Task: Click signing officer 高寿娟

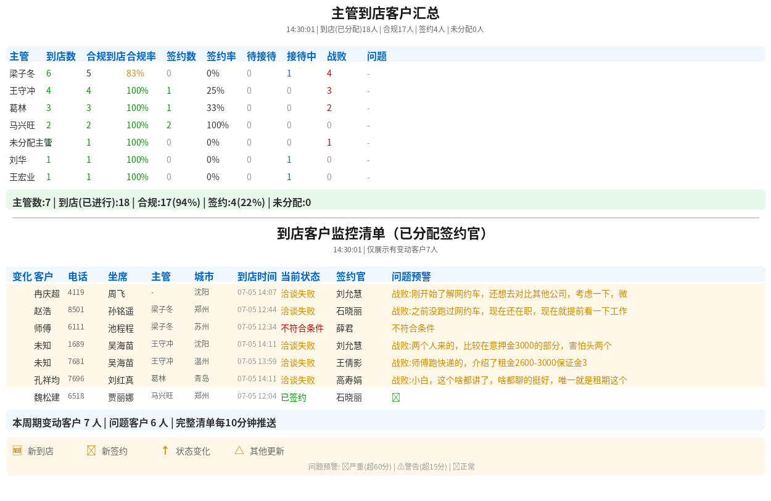Action: tap(349, 380)
